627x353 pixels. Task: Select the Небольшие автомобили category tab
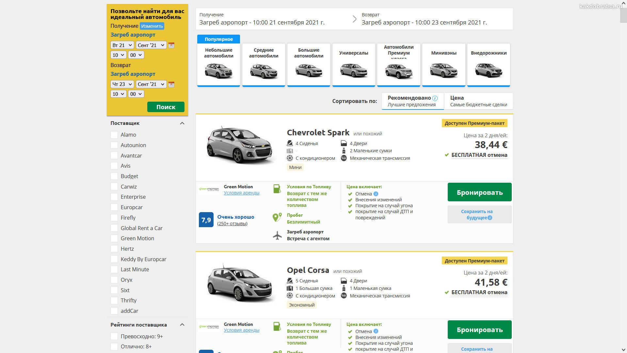click(x=218, y=65)
